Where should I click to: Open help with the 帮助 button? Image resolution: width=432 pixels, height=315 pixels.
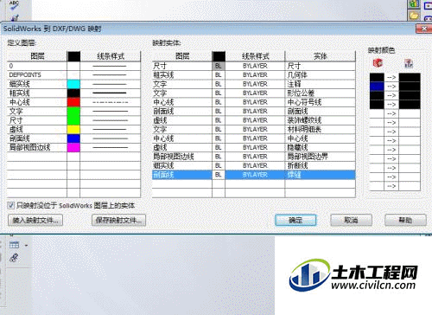coord(405,220)
